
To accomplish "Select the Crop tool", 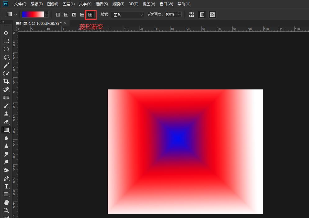I will [x=6, y=81].
